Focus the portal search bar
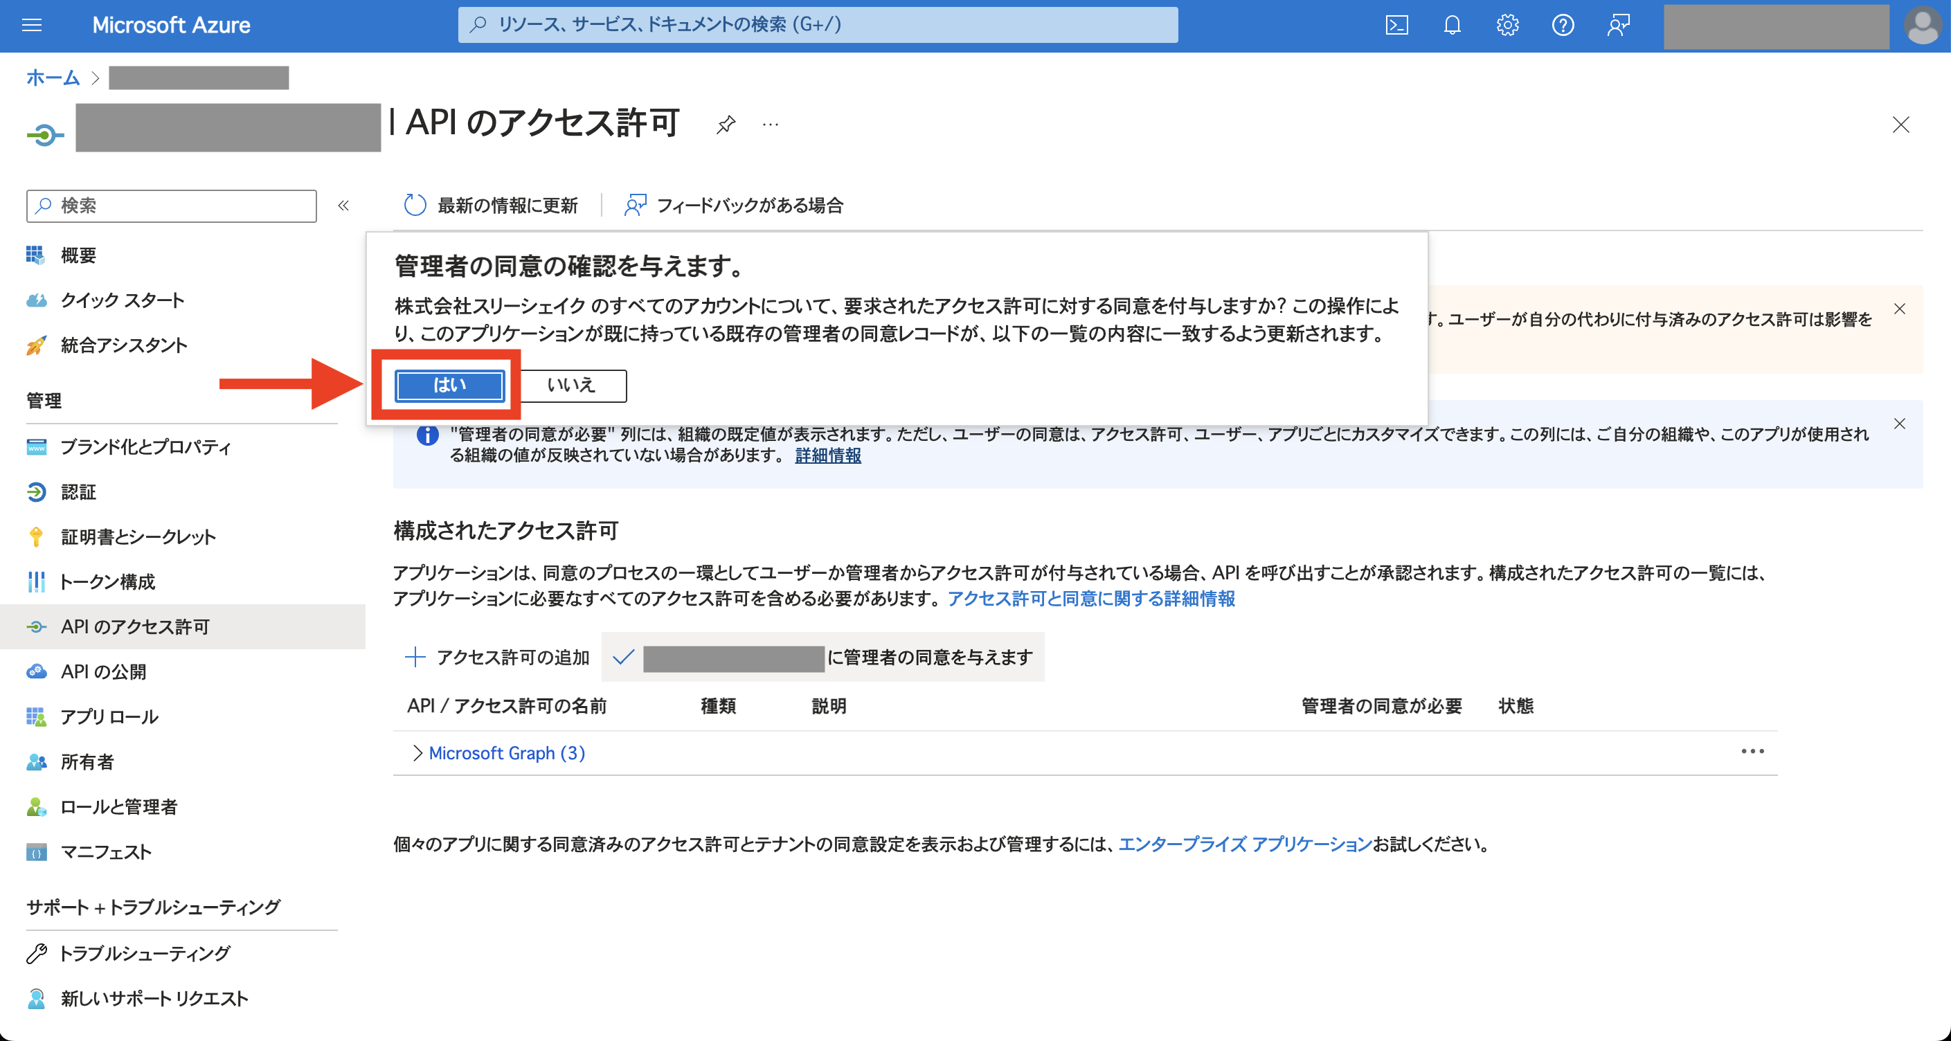Image resolution: width=1951 pixels, height=1041 pixels. [817, 25]
